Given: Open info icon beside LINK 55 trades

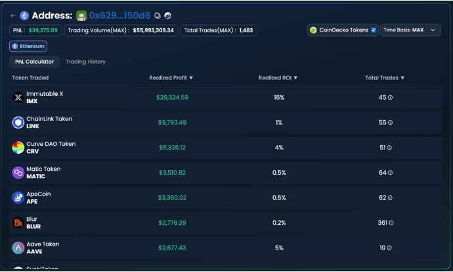Looking at the screenshot, I should [x=390, y=123].
